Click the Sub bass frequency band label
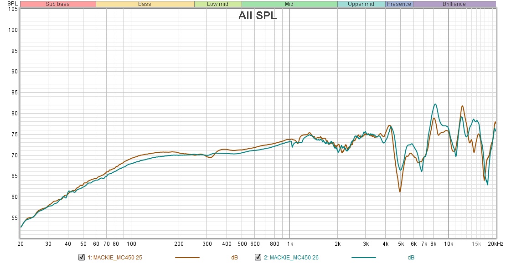Image resolution: width=506 pixels, height=264 pixels. coord(58,4)
